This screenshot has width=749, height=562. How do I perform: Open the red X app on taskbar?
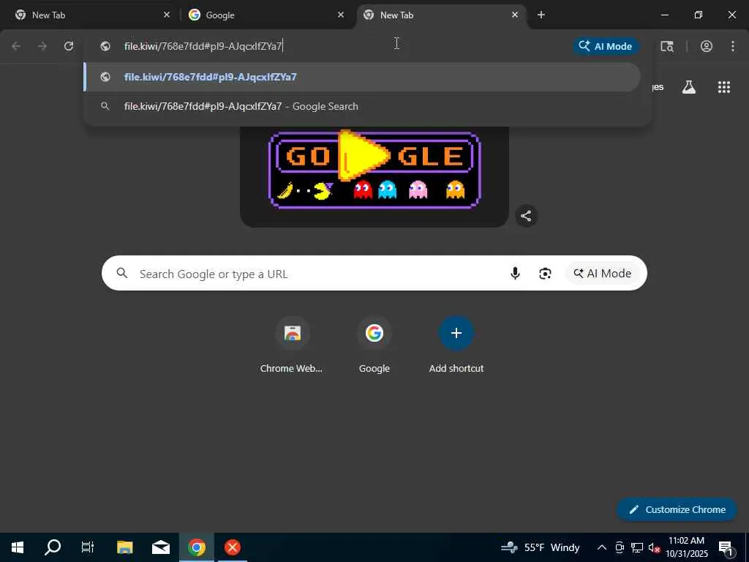233,547
